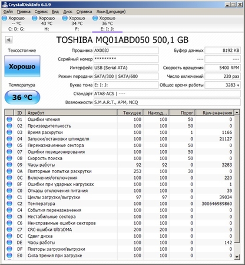This screenshot has height=265, width=245.
Task: Click the Наихуд... column header
Action: [156, 113]
